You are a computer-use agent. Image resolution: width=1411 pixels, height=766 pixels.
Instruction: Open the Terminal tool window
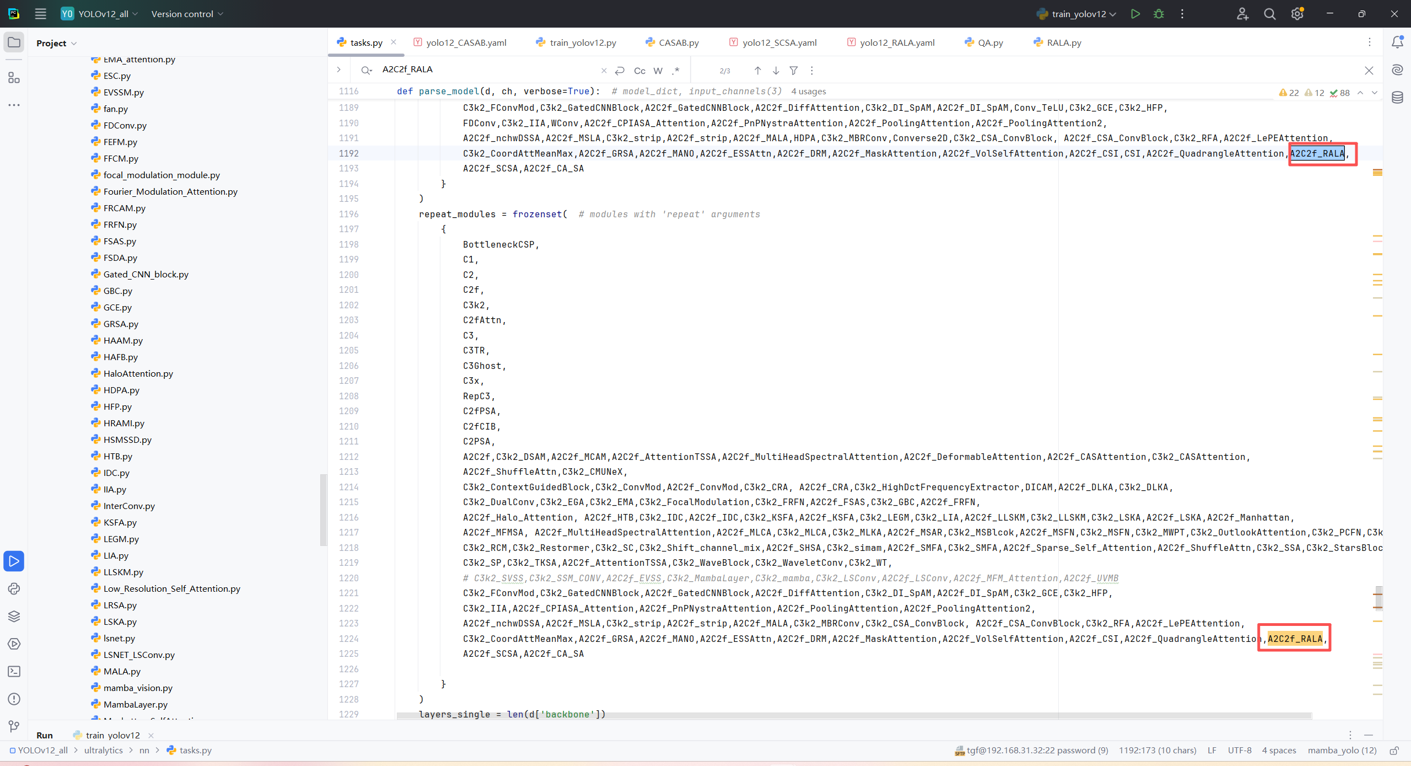[14, 671]
